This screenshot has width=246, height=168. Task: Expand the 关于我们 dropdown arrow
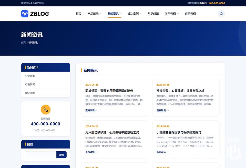pos(178,14)
